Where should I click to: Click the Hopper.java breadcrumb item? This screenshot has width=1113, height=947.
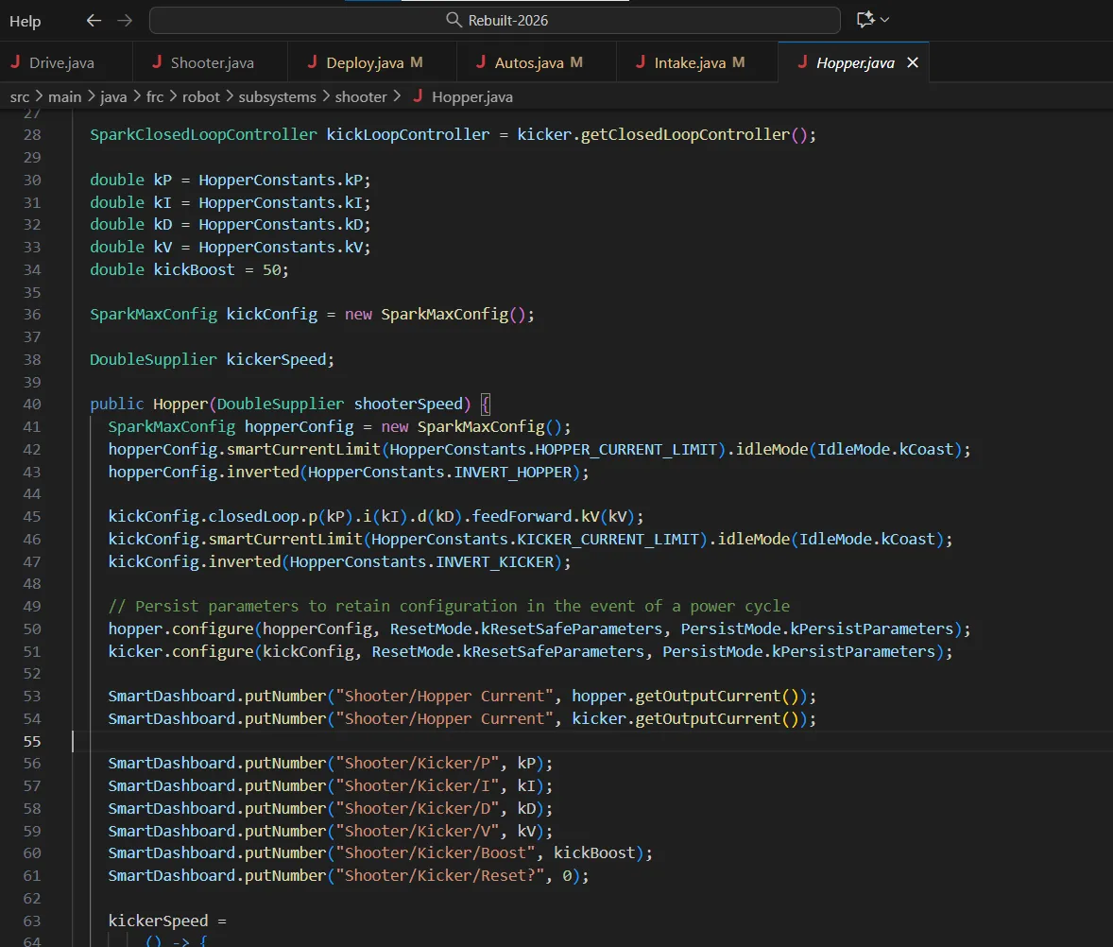472,97
